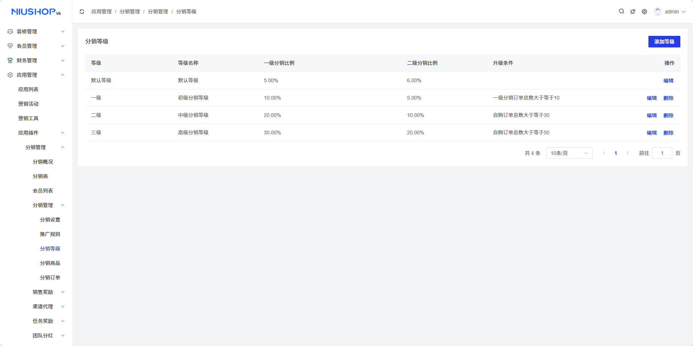Open the settings gear icon
This screenshot has height=346, width=693.
(644, 12)
